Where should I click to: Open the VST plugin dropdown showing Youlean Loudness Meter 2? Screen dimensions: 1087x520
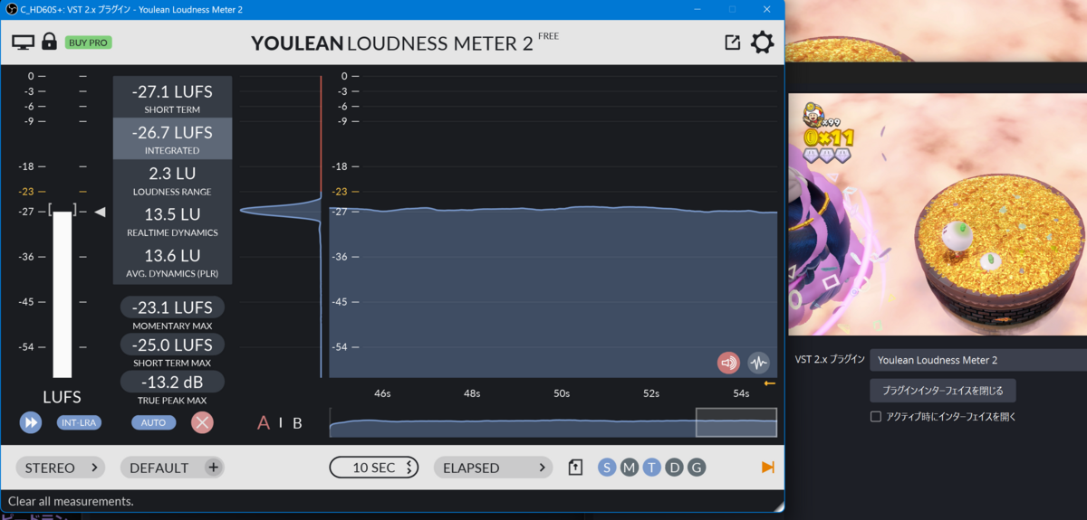978,360
